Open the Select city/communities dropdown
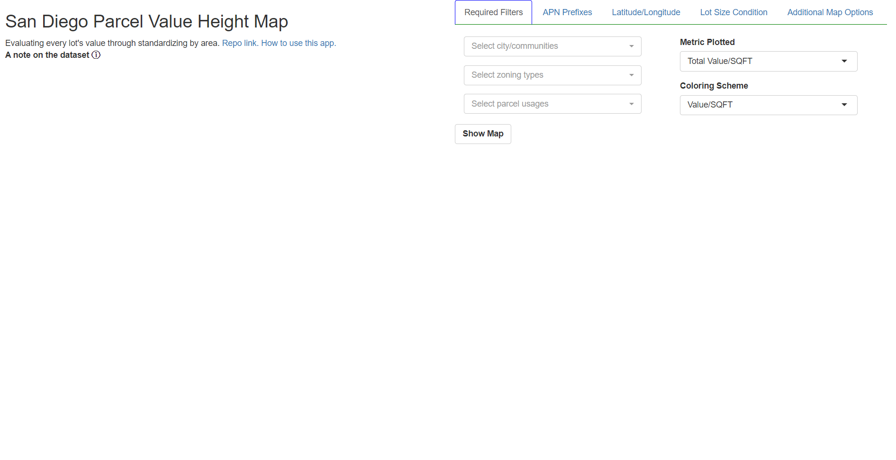Image resolution: width=896 pixels, height=460 pixels. pyautogui.click(x=552, y=46)
